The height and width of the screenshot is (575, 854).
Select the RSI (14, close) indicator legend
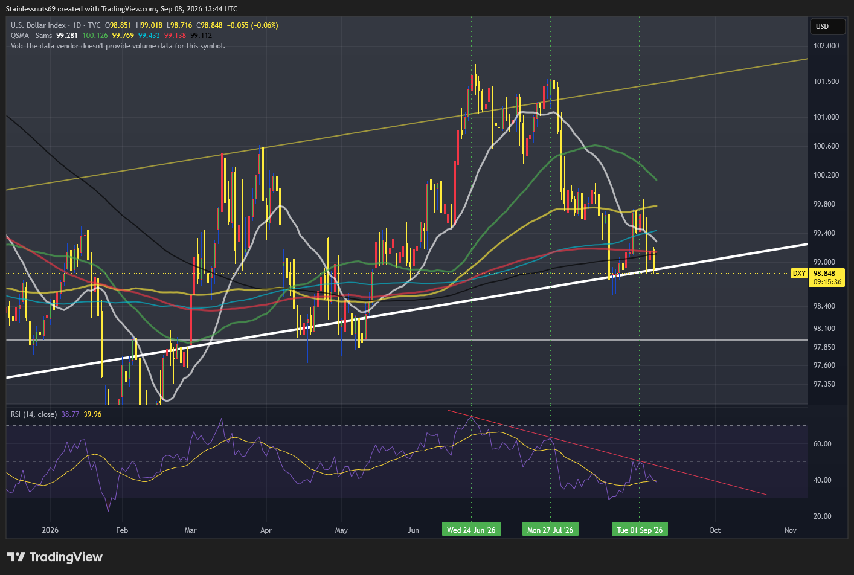pyautogui.click(x=34, y=414)
